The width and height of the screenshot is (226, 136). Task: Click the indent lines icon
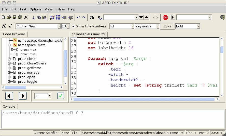point(71,18)
